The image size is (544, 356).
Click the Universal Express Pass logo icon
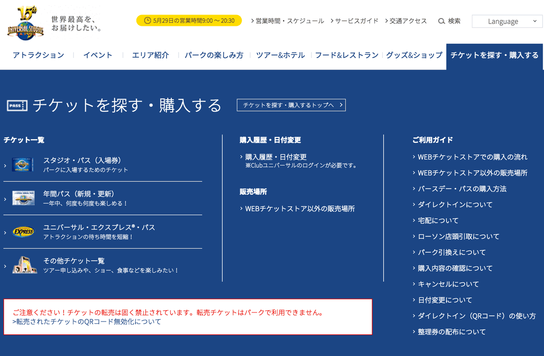pos(23,232)
